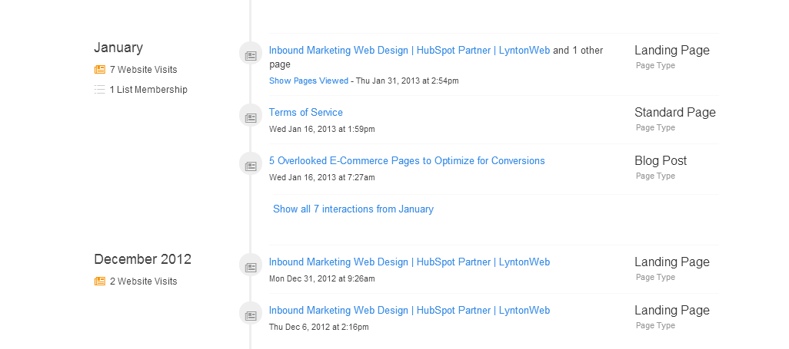The width and height of the screenshot is (789, 349).
Task: Click orange website visits icon under December 2012
Action: tap(100, 282)
